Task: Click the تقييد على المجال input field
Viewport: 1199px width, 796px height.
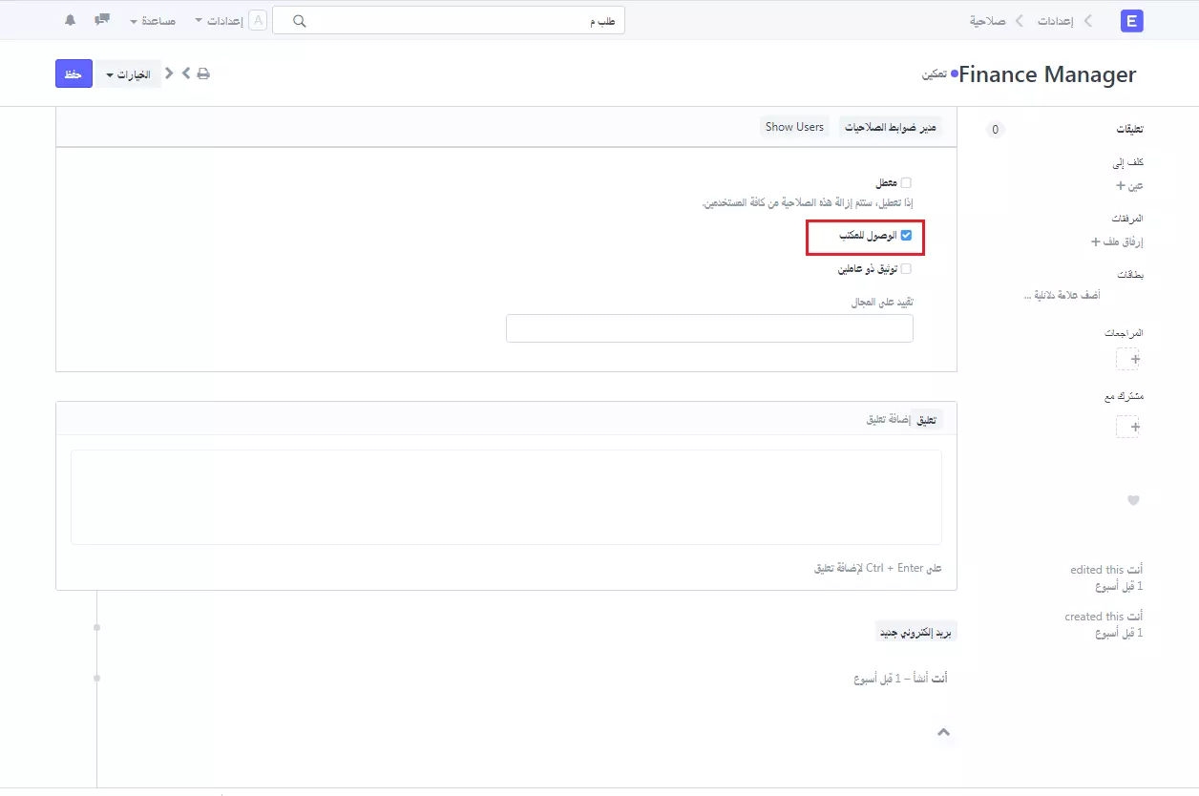Action: [x=709, y=328]
